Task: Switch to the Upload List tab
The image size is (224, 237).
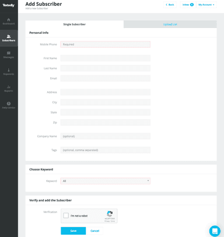Action: click(170, 25)
